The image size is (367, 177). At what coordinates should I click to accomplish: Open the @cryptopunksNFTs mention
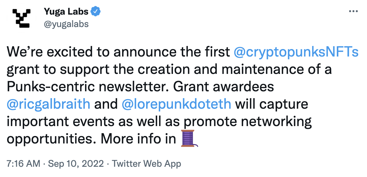point(296,52)
